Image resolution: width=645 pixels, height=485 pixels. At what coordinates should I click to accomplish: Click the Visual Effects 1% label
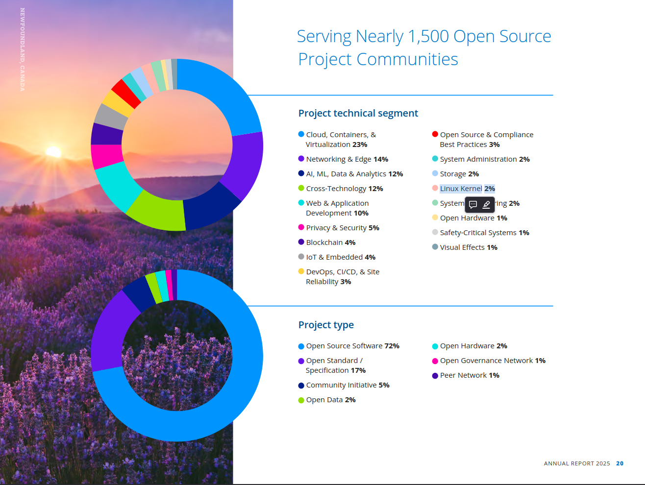tap(468, 247)
